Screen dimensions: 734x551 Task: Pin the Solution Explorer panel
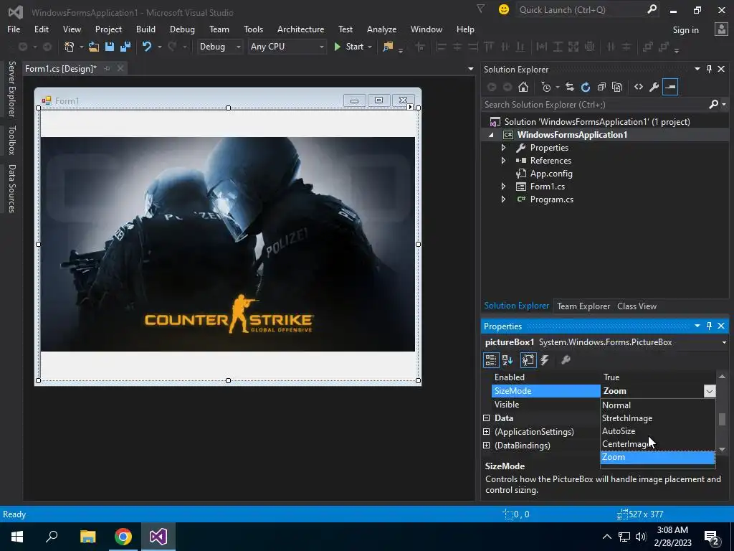pos(709,69)
